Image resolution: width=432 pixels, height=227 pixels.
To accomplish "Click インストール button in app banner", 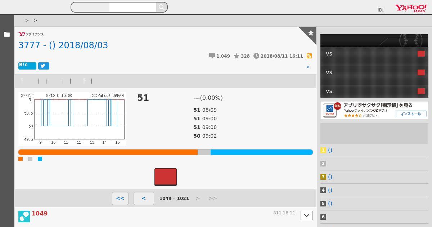I will 411,114.
